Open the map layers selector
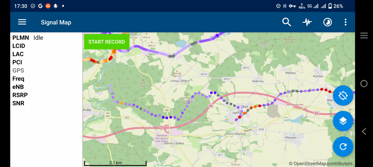 [x=343, y=121]
